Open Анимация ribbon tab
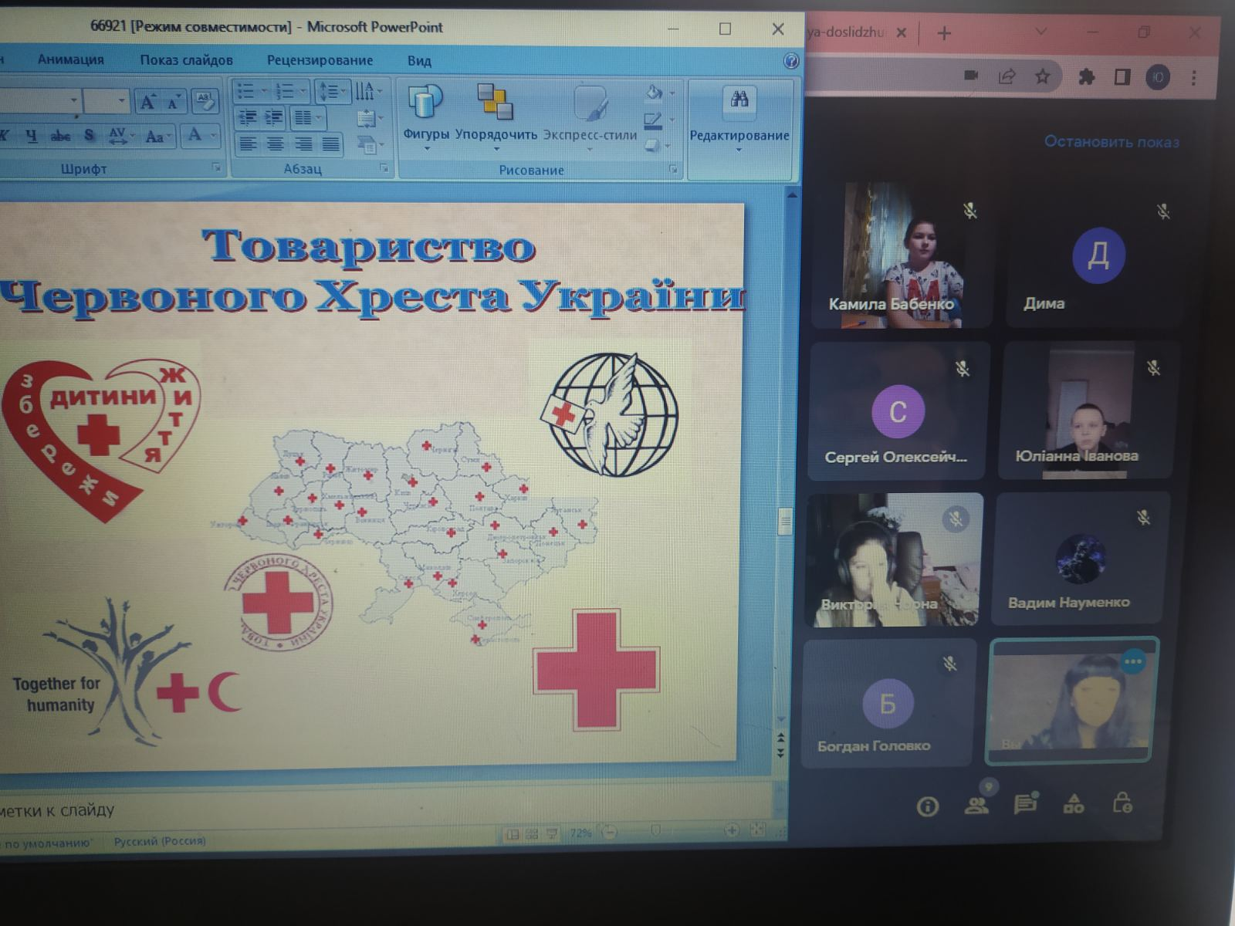 71,60
